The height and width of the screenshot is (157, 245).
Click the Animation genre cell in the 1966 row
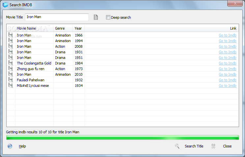(x=63, y=35)
